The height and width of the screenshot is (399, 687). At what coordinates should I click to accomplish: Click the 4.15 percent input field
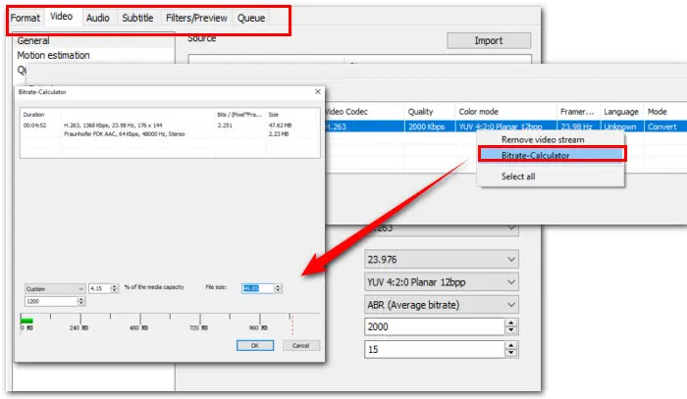pyautogui.click(x=99, y=289)
